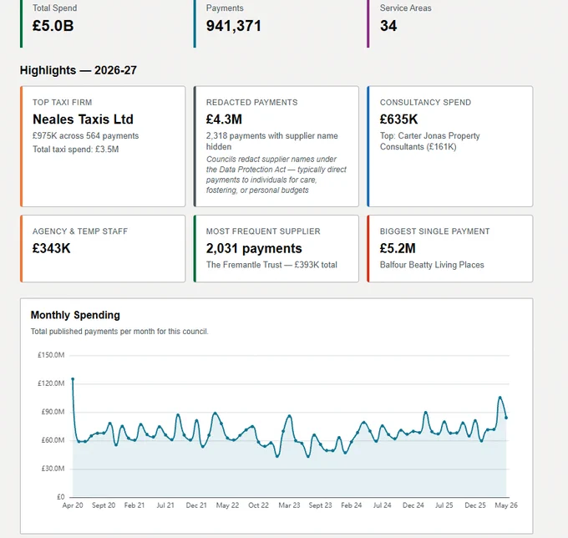Click '2,318 payments with supplier name hidden'

tap(272, 141)
